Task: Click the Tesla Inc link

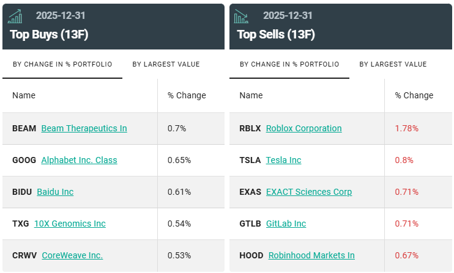Action: click(x=283, y=160)
